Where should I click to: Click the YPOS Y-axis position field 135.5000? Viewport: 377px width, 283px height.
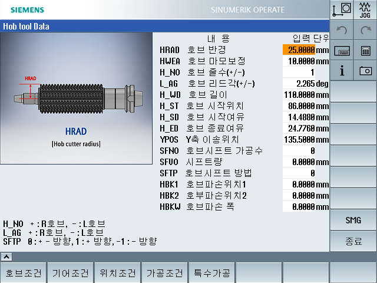click(299, 139)
